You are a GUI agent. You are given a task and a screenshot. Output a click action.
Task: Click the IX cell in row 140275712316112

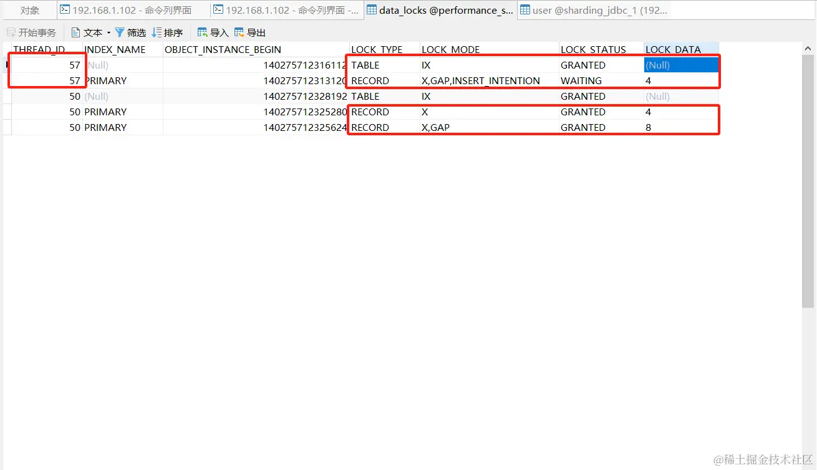tap(490, 65)
